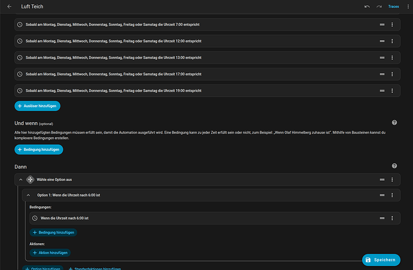Open three-dot menu of the 17:00 trigger
The width and height of the screenshot is (413, 270).
(x=392, y=74)
